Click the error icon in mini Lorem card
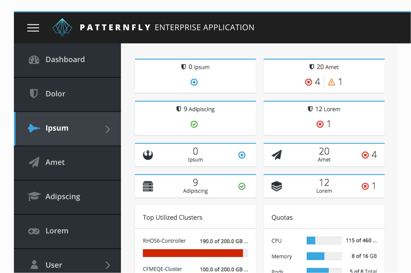The height and width of the screenshot is (273, 411). click(x=365, y=186)
